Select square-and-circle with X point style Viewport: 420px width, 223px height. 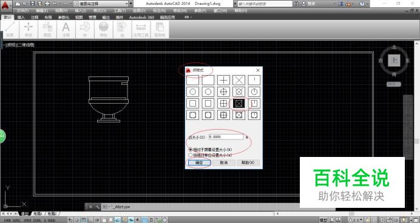pyautogui.click(x=239, y=115)
